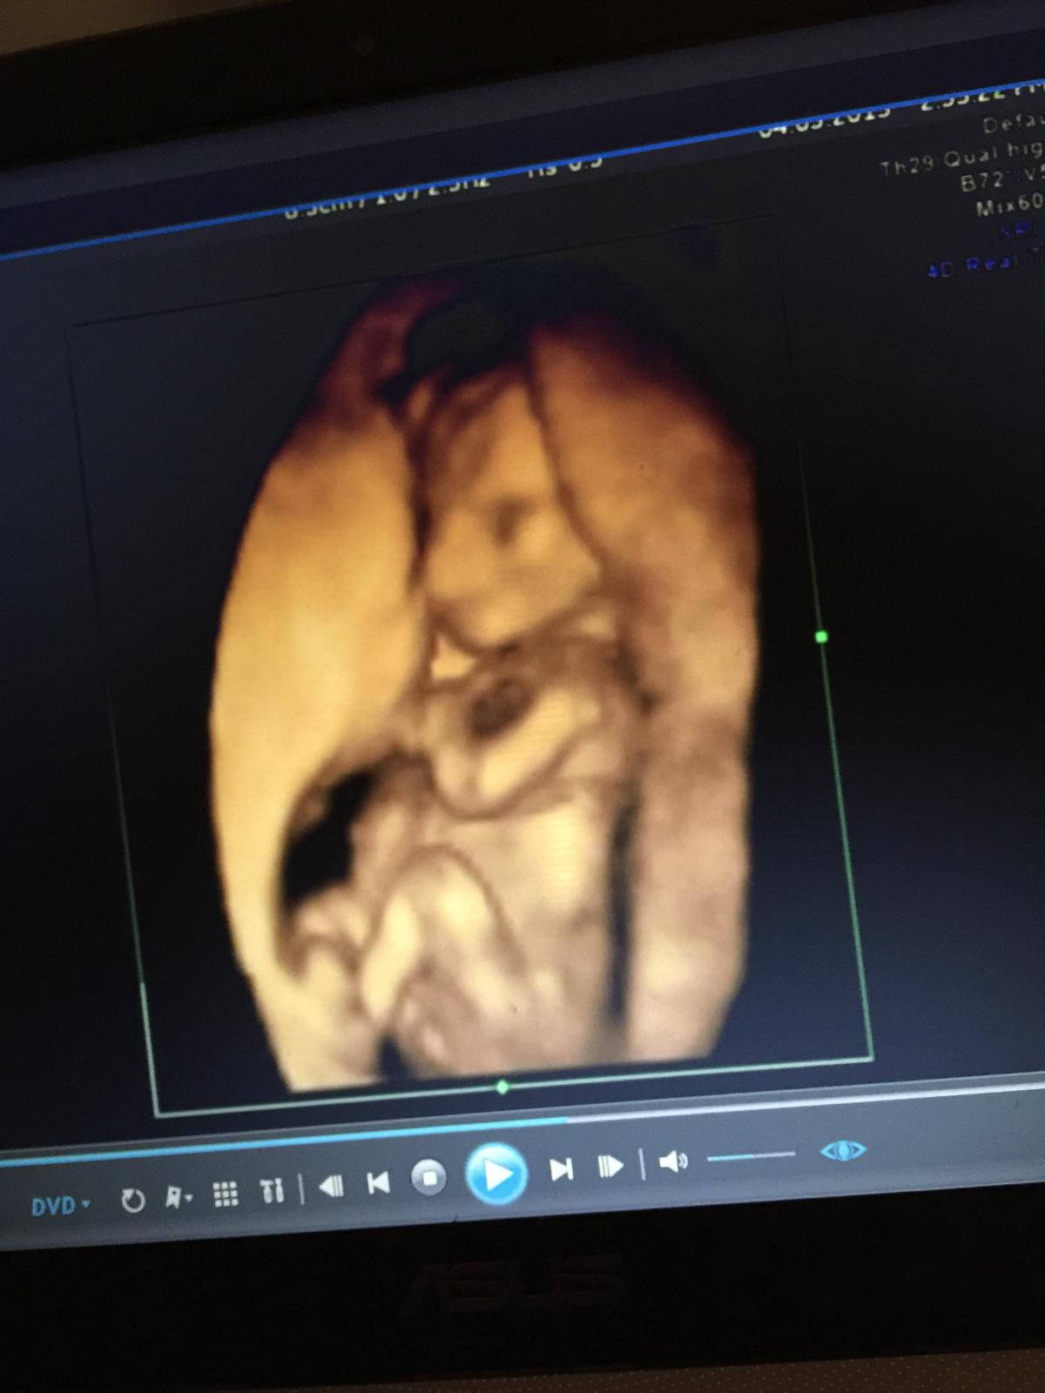Click the circular repeat arrow icon
Screen dimensions: 1045x1393
(132, 1201)
